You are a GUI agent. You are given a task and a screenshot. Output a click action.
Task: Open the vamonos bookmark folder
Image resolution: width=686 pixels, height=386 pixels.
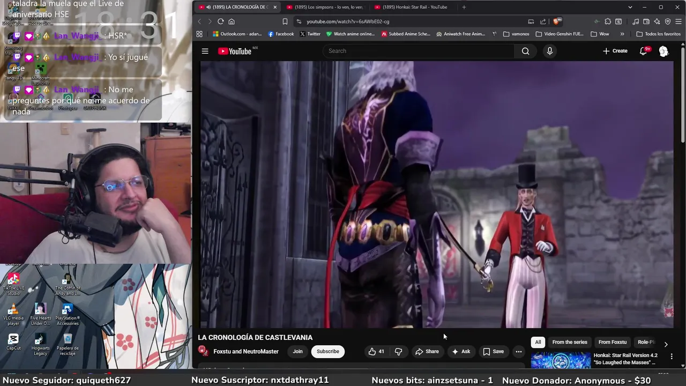pos(516,34)
